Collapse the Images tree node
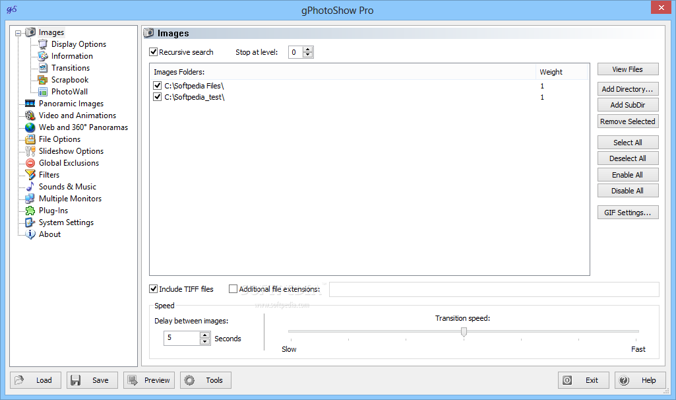Viewport: 676px width, 400px height. (18, 33)
